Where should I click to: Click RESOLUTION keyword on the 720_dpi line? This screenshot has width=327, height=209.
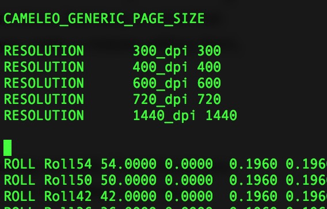click(44, 99)
